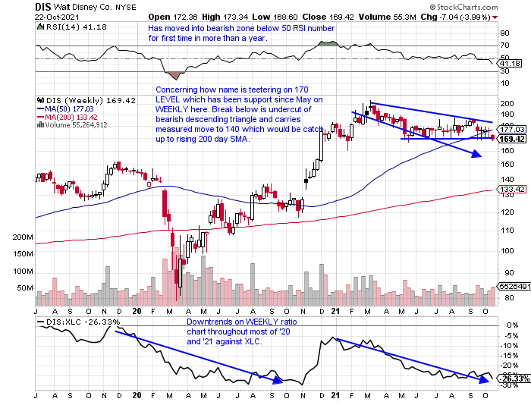Click the 41.18 RSI tag on right axis
The height and width of the screenshot is (402, 531).
[x=510, y=63]
